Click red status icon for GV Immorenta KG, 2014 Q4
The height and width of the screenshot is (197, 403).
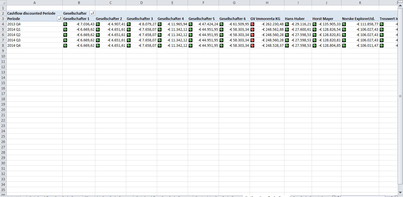point(252,46)
